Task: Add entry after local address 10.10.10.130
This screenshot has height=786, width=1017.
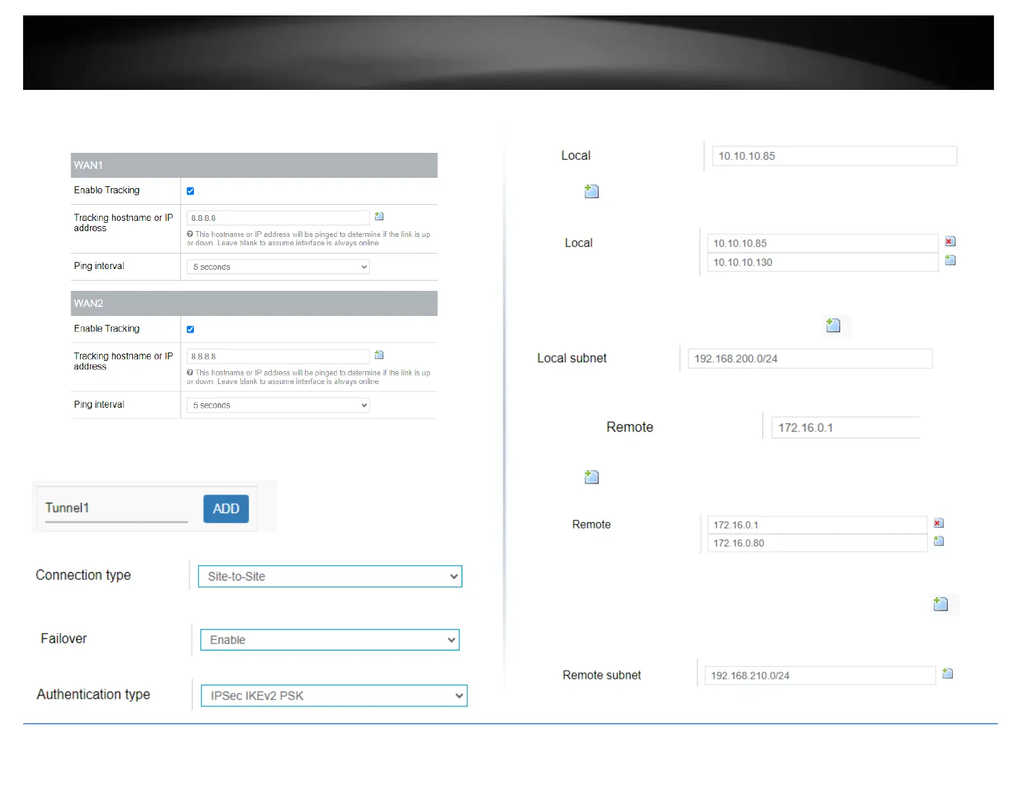Action: (x=950, y=260)
